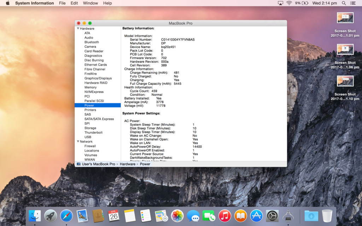Select Graphics/Displays in sidebar
This screenshot has width=362, height=226.
point(98,78)
